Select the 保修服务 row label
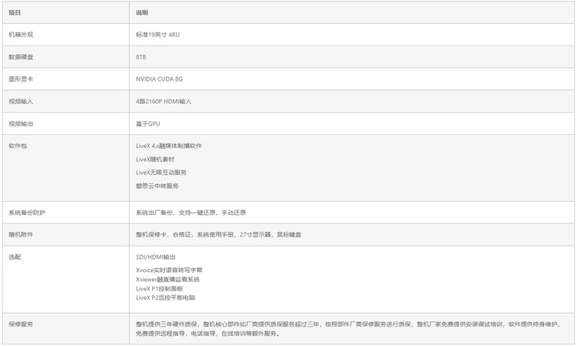 click(x=21, y=324)
